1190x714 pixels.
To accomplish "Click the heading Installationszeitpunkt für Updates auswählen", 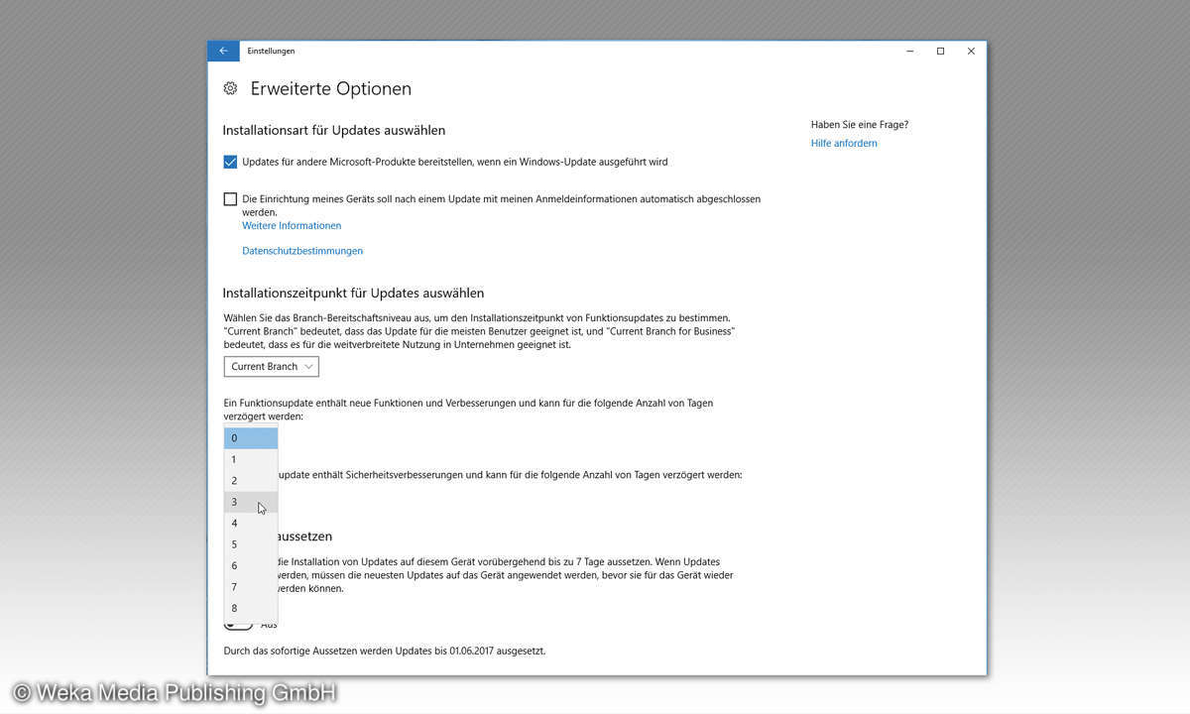I will coord(353,294).
